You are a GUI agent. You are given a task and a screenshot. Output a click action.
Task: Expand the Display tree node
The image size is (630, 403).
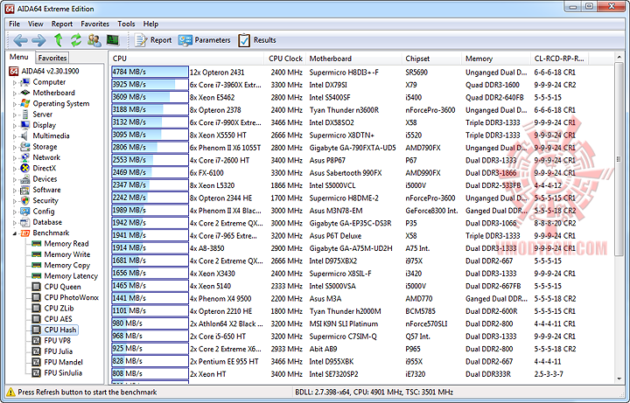[x=15, y=126]
